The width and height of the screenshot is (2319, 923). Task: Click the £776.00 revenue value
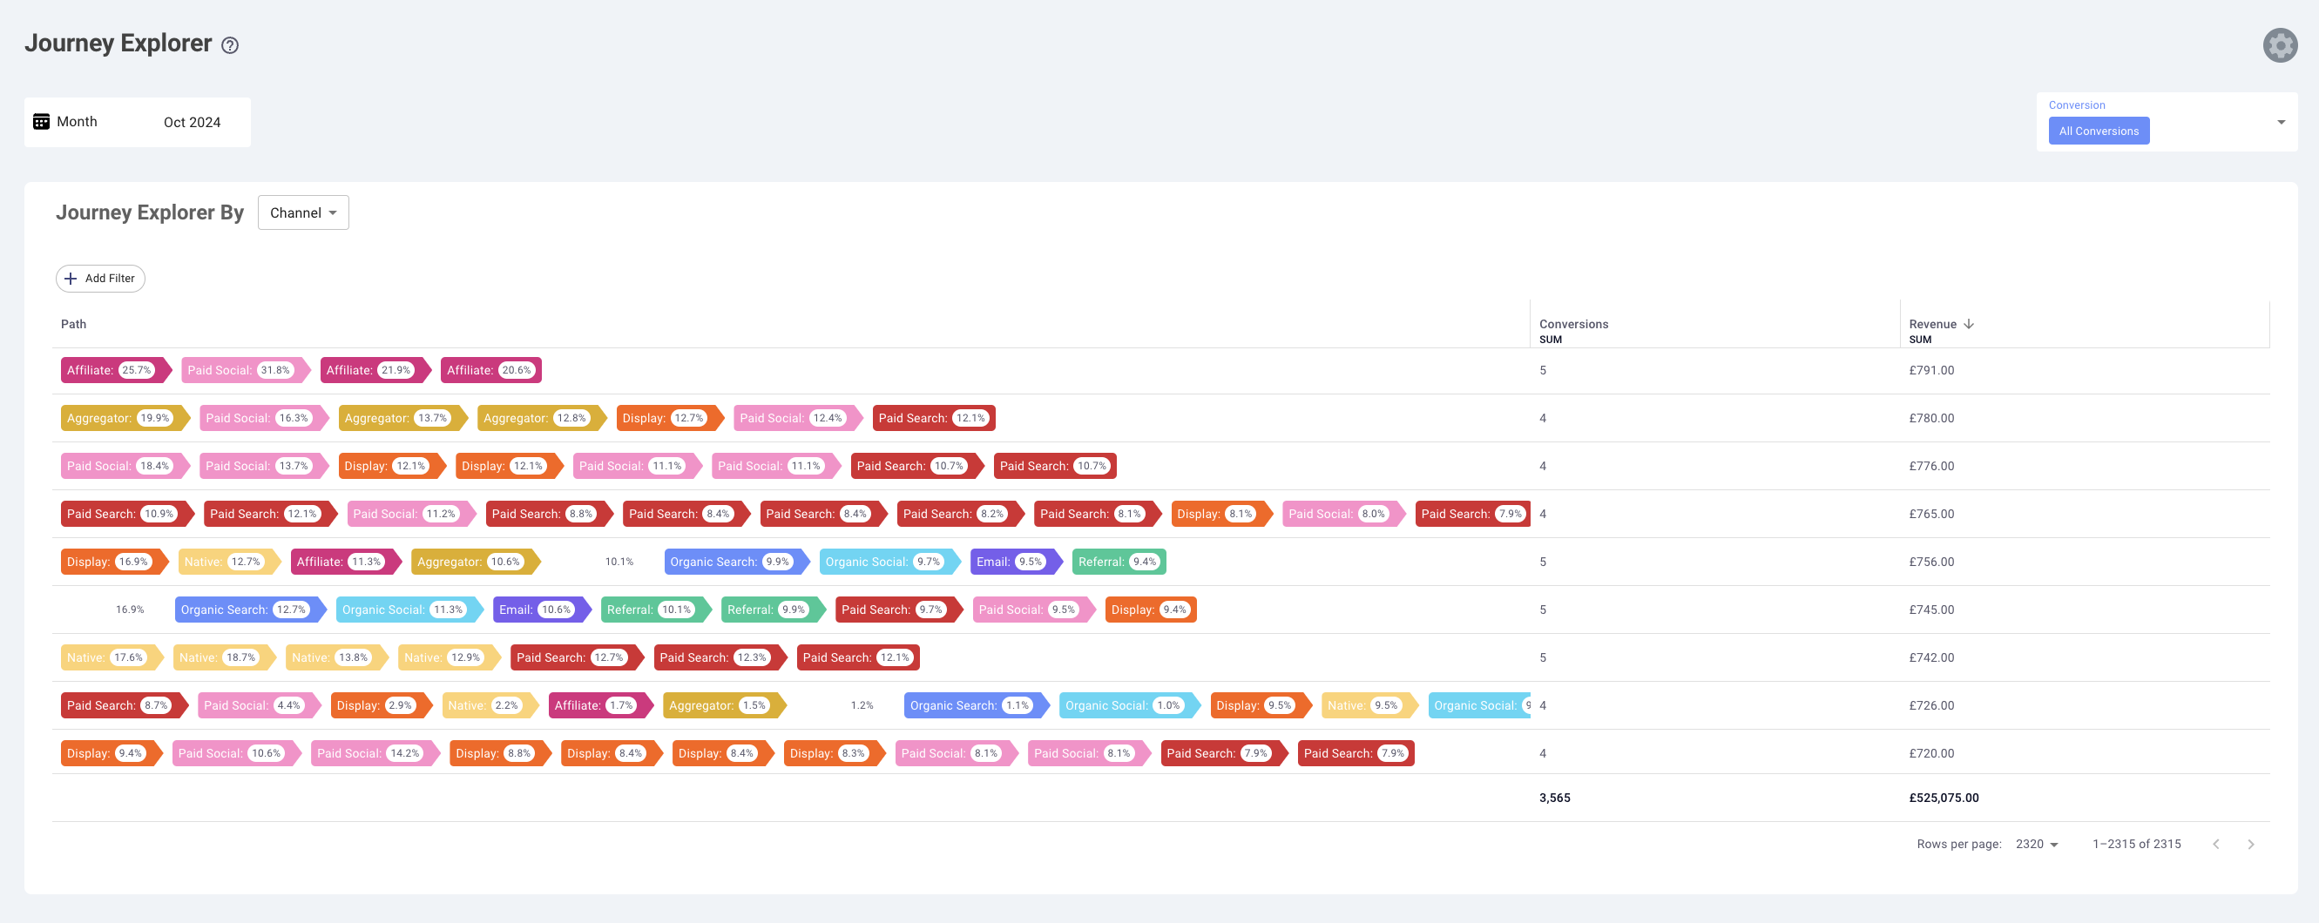click(x=1931, y=466)
